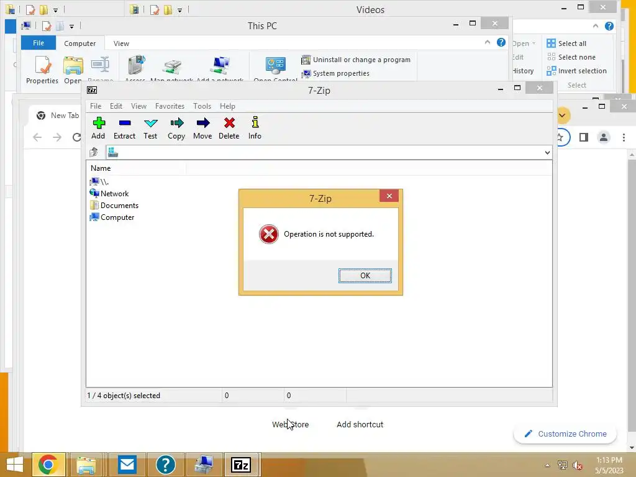Image resolution: width=636 pixels, height=477 pixels.
Task: Open Videos quick access toolbar dropdown
Action: tap(179, 10)
